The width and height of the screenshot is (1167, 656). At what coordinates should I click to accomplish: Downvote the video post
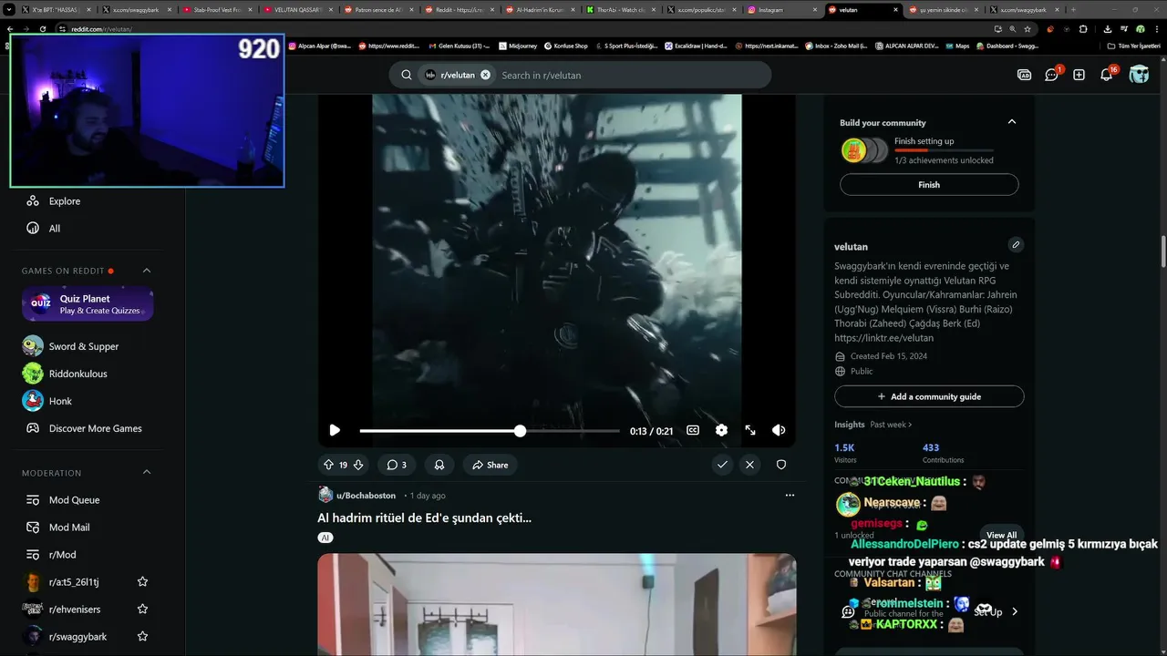pyautogui.click(x=358, y=465)
